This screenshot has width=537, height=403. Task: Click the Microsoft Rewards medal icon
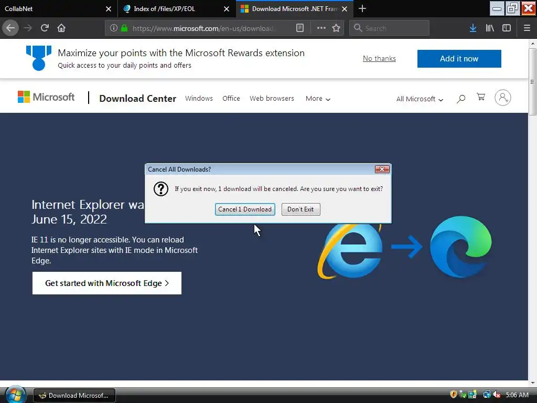39,58
